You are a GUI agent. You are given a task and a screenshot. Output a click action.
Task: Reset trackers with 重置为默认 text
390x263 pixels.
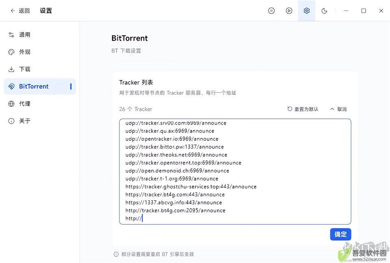tap(306, 109)
